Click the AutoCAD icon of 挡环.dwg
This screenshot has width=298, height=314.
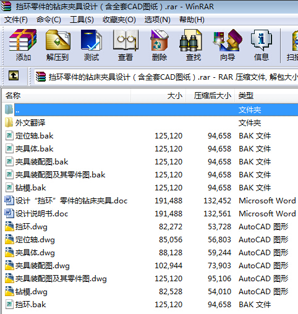point(9,226)
